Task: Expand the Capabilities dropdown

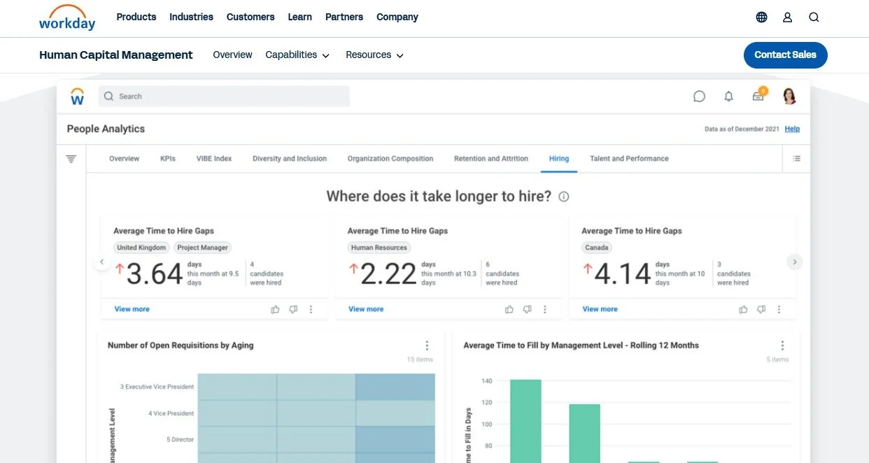Action: (297, 55)
